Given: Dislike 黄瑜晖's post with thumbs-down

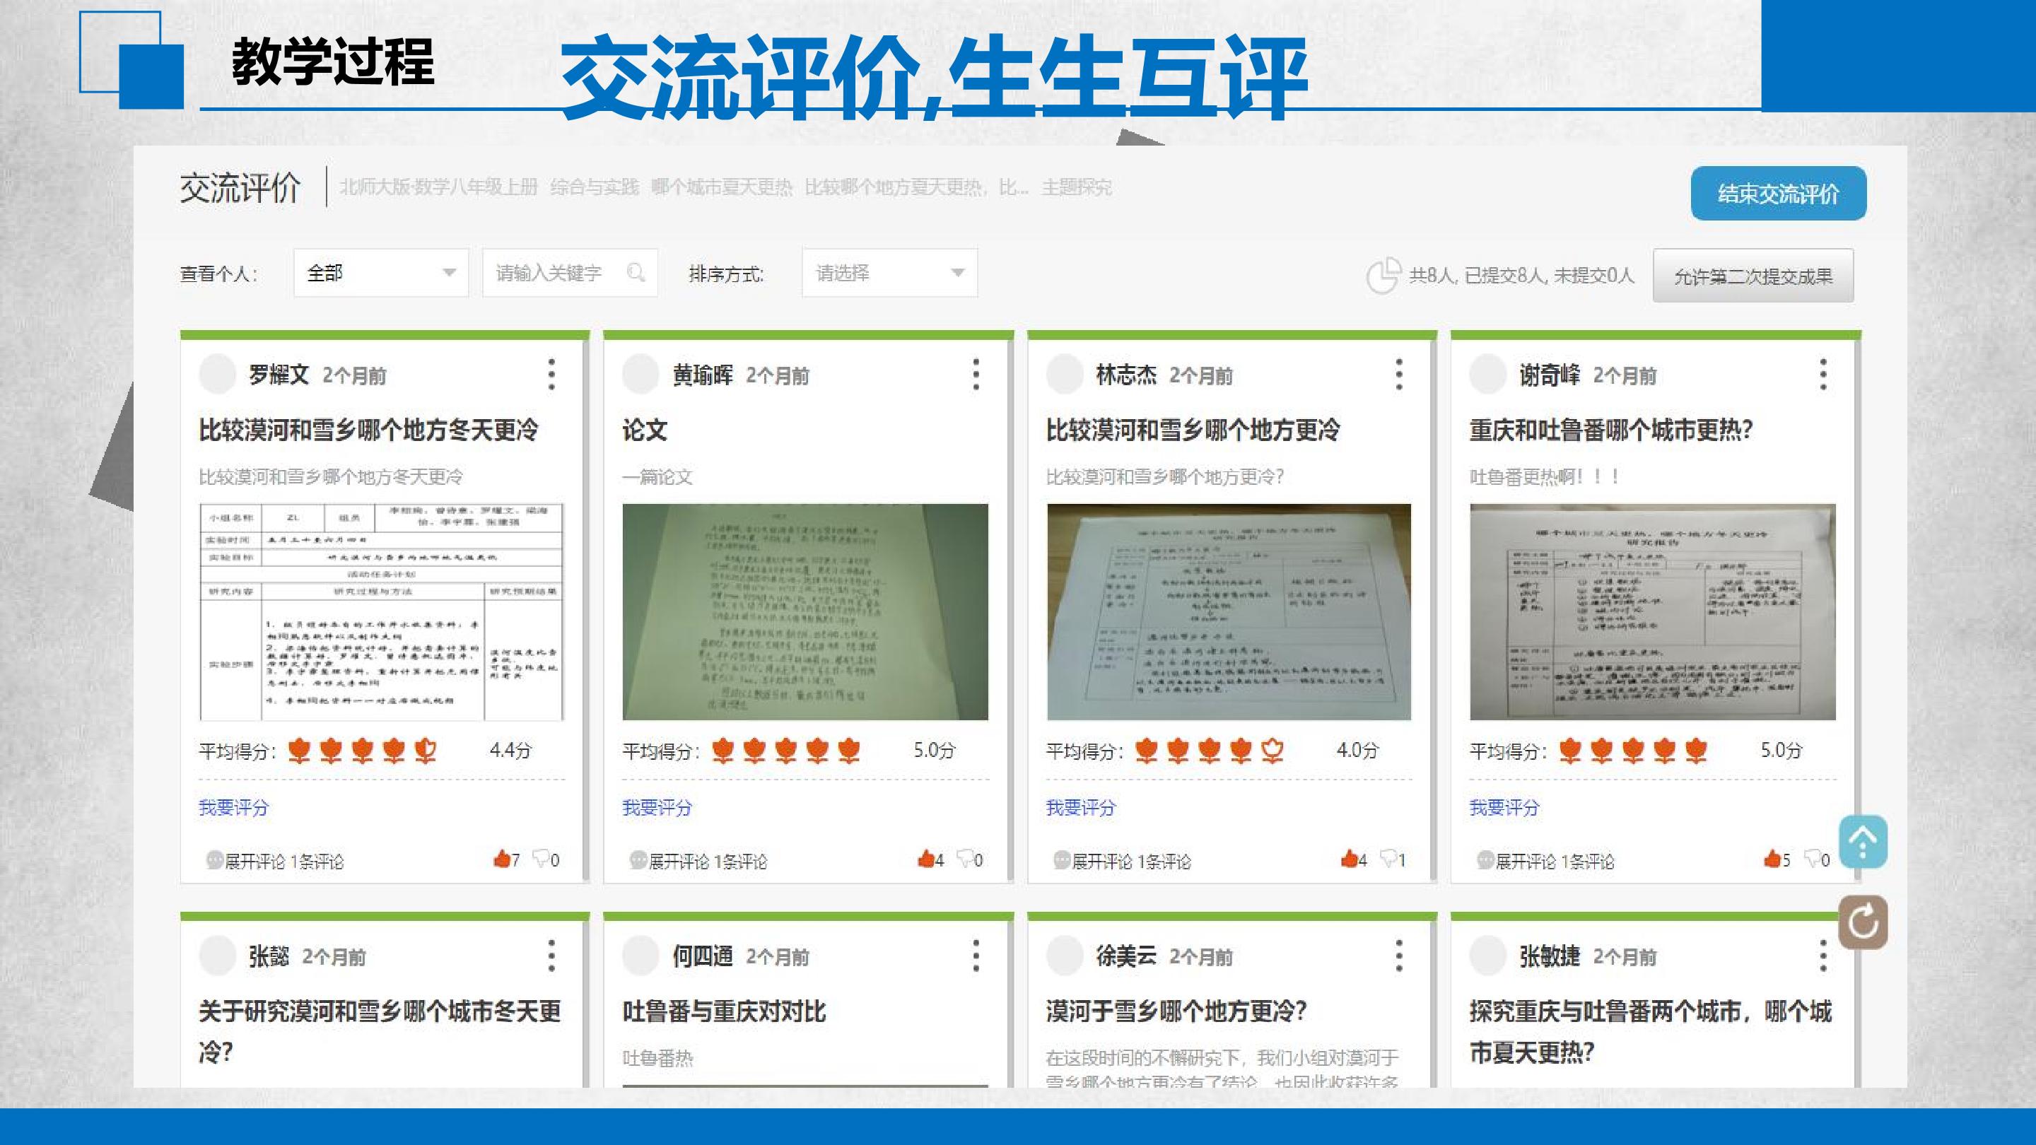Looking at the screenshot, I should [964, 858].
